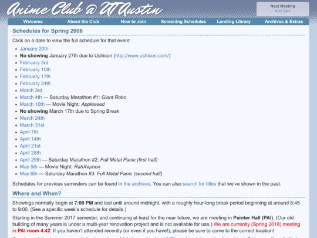
Task: View the April 21st schedule
Action: pos(30,146)
